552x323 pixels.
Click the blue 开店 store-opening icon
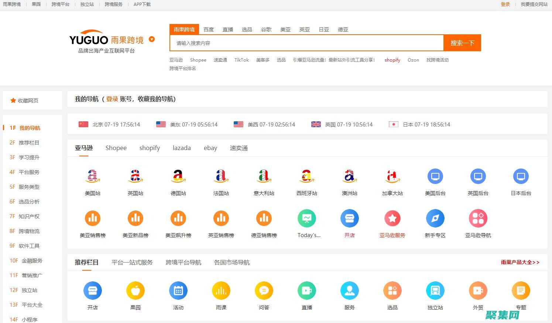(349, 218)
